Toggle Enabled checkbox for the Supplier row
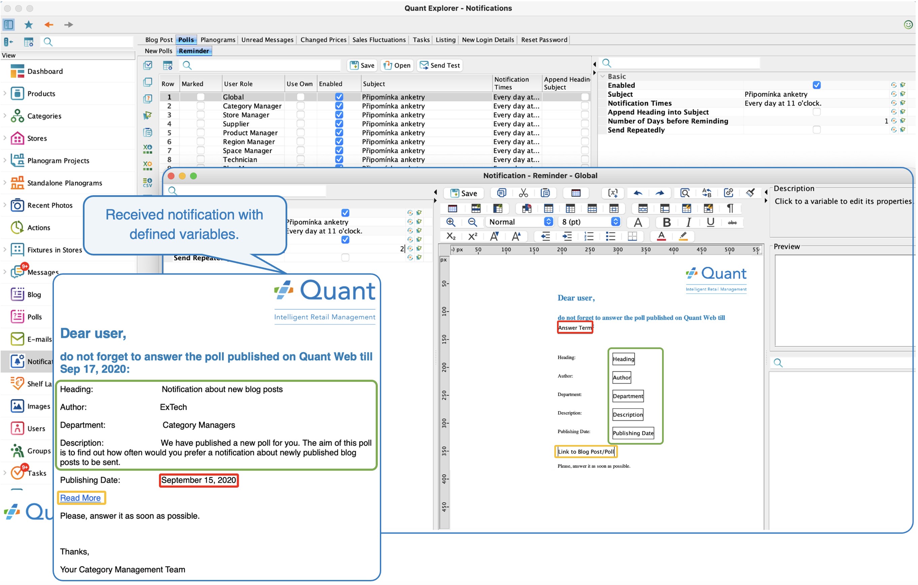 point(339,124)
